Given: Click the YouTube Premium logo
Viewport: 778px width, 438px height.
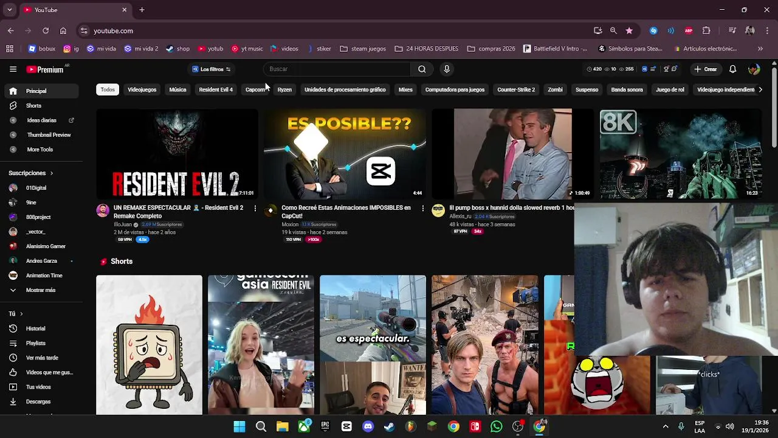Looking at the screenshot, I should [x=45, y=69].
